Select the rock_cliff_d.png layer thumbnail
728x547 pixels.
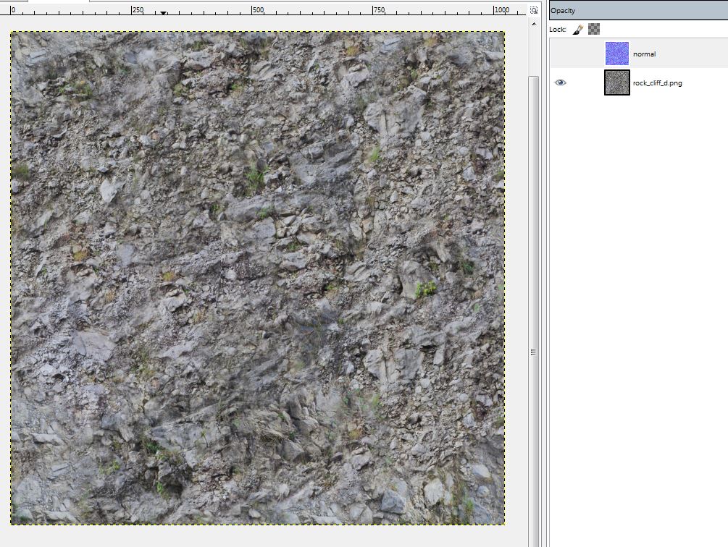tap(616, 82)
